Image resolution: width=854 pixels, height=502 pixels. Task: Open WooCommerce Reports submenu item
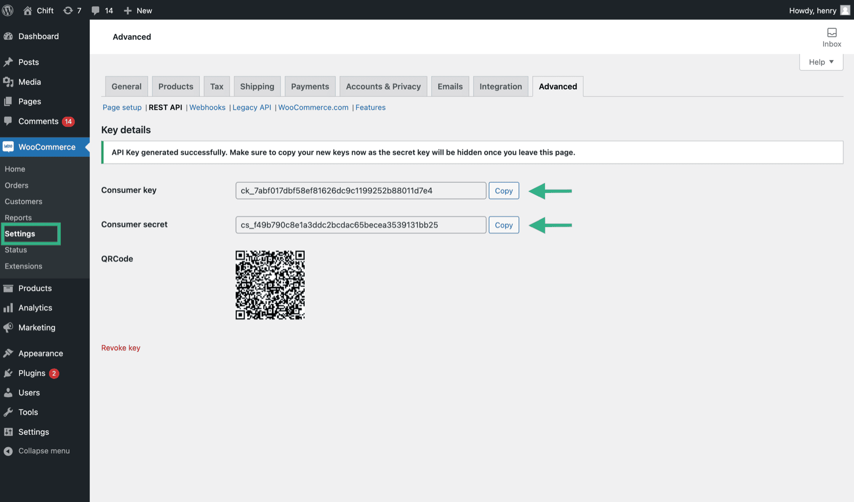click(x=18, y=217)
